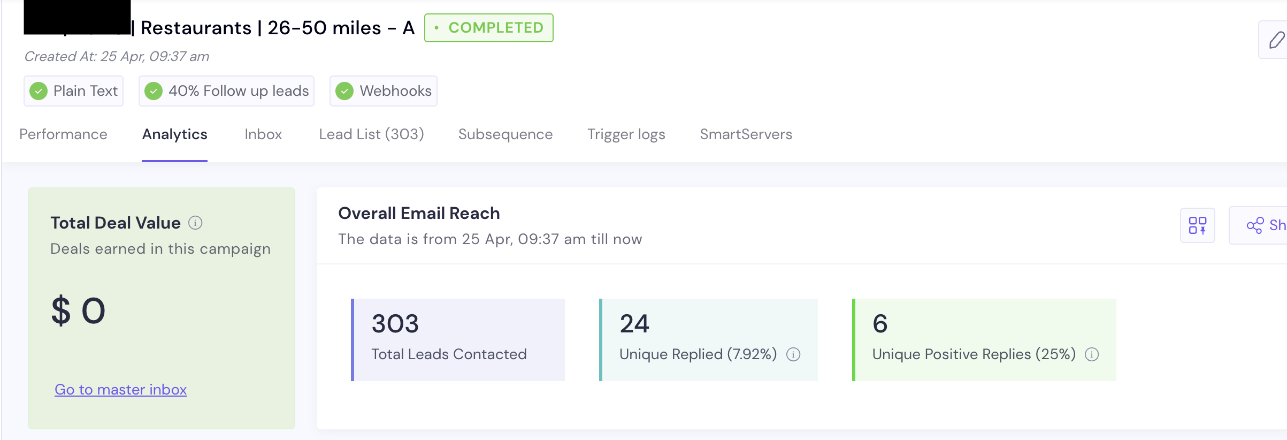Switch to the Inbox tab
Screen dimensions: 1287x440
click(x=263, y=134)
